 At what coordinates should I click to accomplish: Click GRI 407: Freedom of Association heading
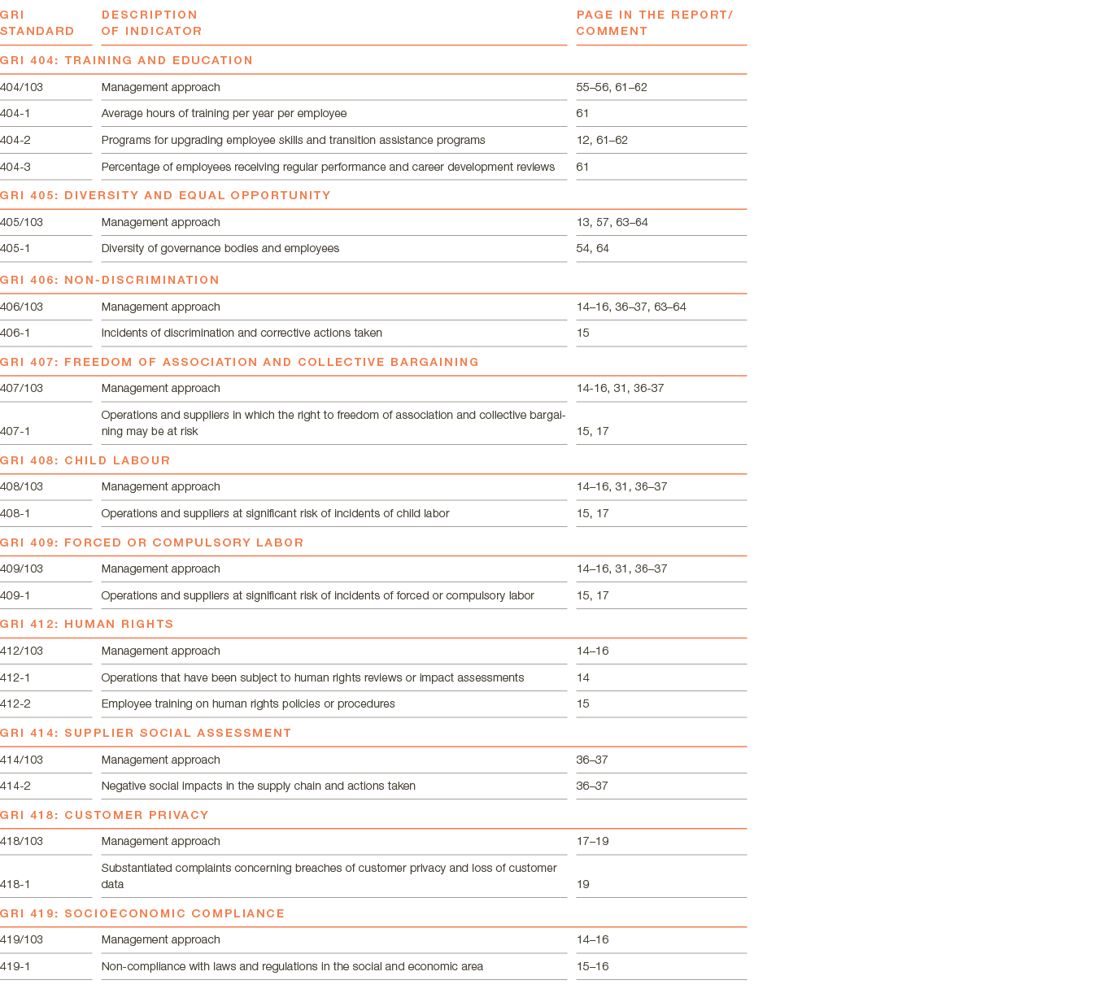[x=240, y=362]
